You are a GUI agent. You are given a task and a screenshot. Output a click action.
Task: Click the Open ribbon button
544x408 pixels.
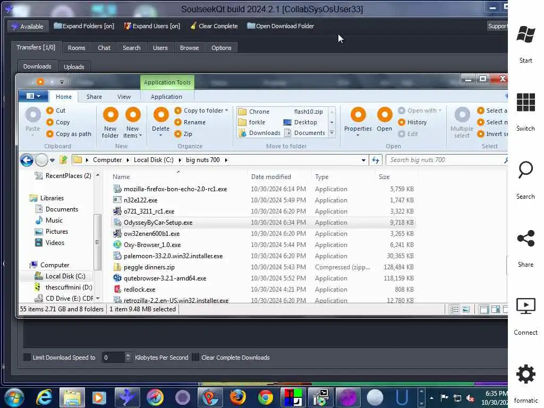tap(385, 120)
